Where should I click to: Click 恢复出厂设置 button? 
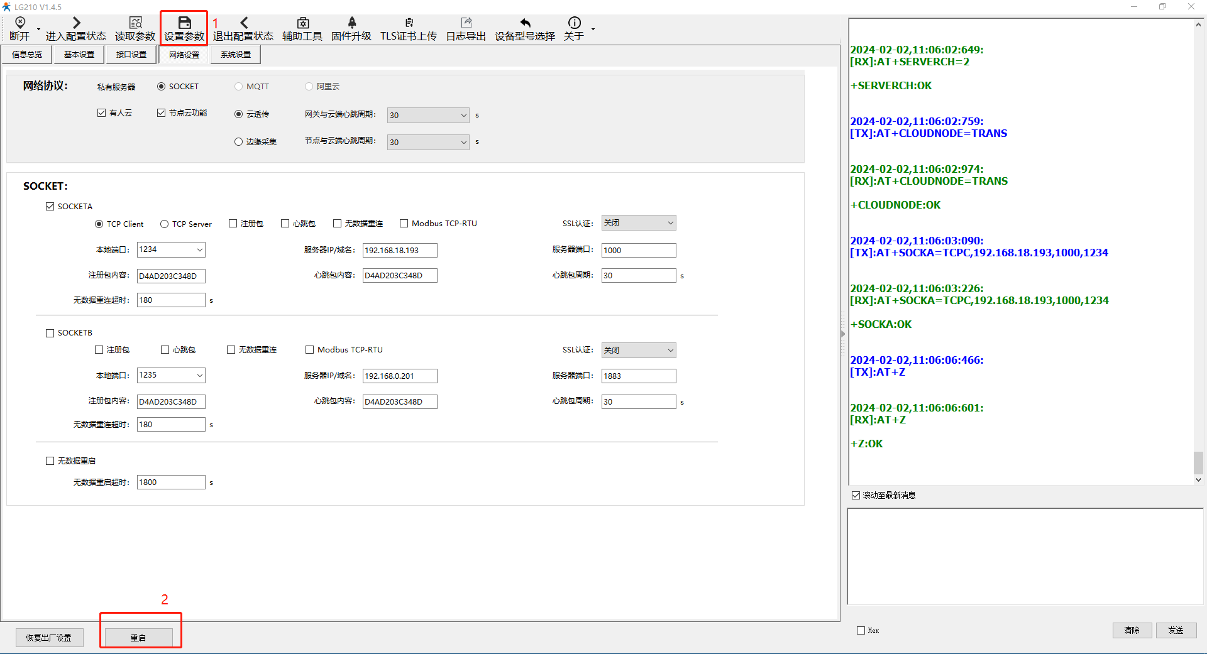click(x=49, y=638)
